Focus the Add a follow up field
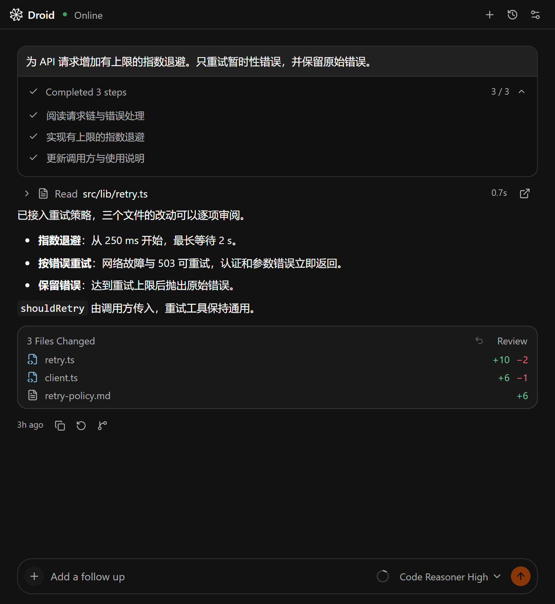 208,577
